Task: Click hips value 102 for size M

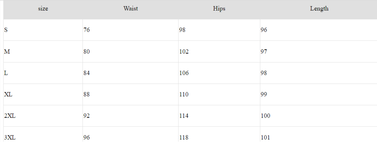Action: tap(184, 52)
